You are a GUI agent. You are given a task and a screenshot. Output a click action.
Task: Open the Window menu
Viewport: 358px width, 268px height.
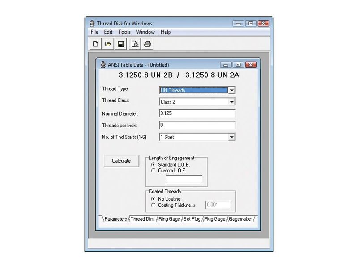click(x=145, y=32)
